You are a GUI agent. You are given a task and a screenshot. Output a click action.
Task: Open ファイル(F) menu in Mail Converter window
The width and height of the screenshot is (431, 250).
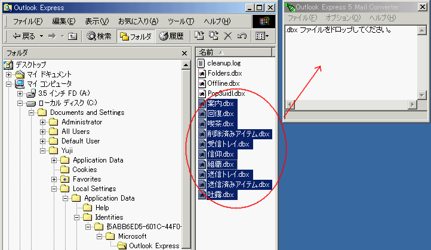(302, 18)
